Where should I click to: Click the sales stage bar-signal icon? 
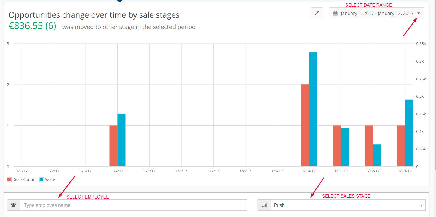(264, 205)
